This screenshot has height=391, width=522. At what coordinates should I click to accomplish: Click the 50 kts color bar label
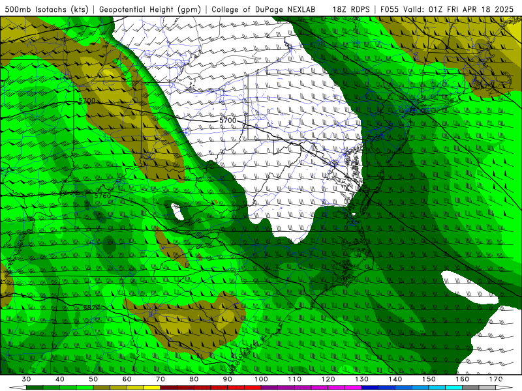click(93, 379)
